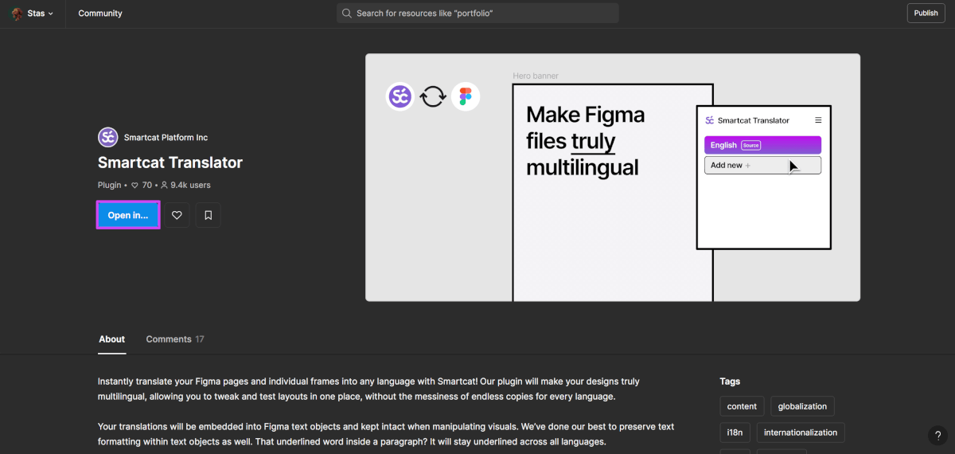This screenshot has width=955, height=454.
Task: Click the Open in... button
Action: pyautogui.click(x=128, y=215)
